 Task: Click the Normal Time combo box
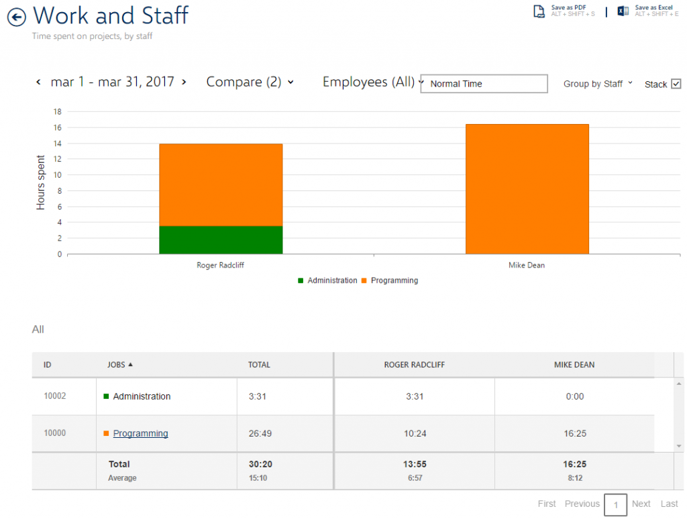pos(484,84)
